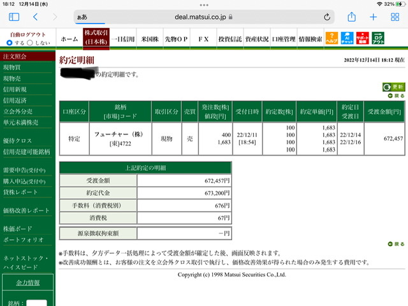Screen dimensions: 408x306
Task: Select 信用新規 in the sidebar
Action: click(15, 89)
